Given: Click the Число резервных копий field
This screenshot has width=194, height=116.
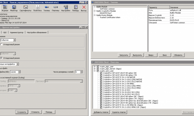Looking at the screenshot, I should tap(77, 72).
